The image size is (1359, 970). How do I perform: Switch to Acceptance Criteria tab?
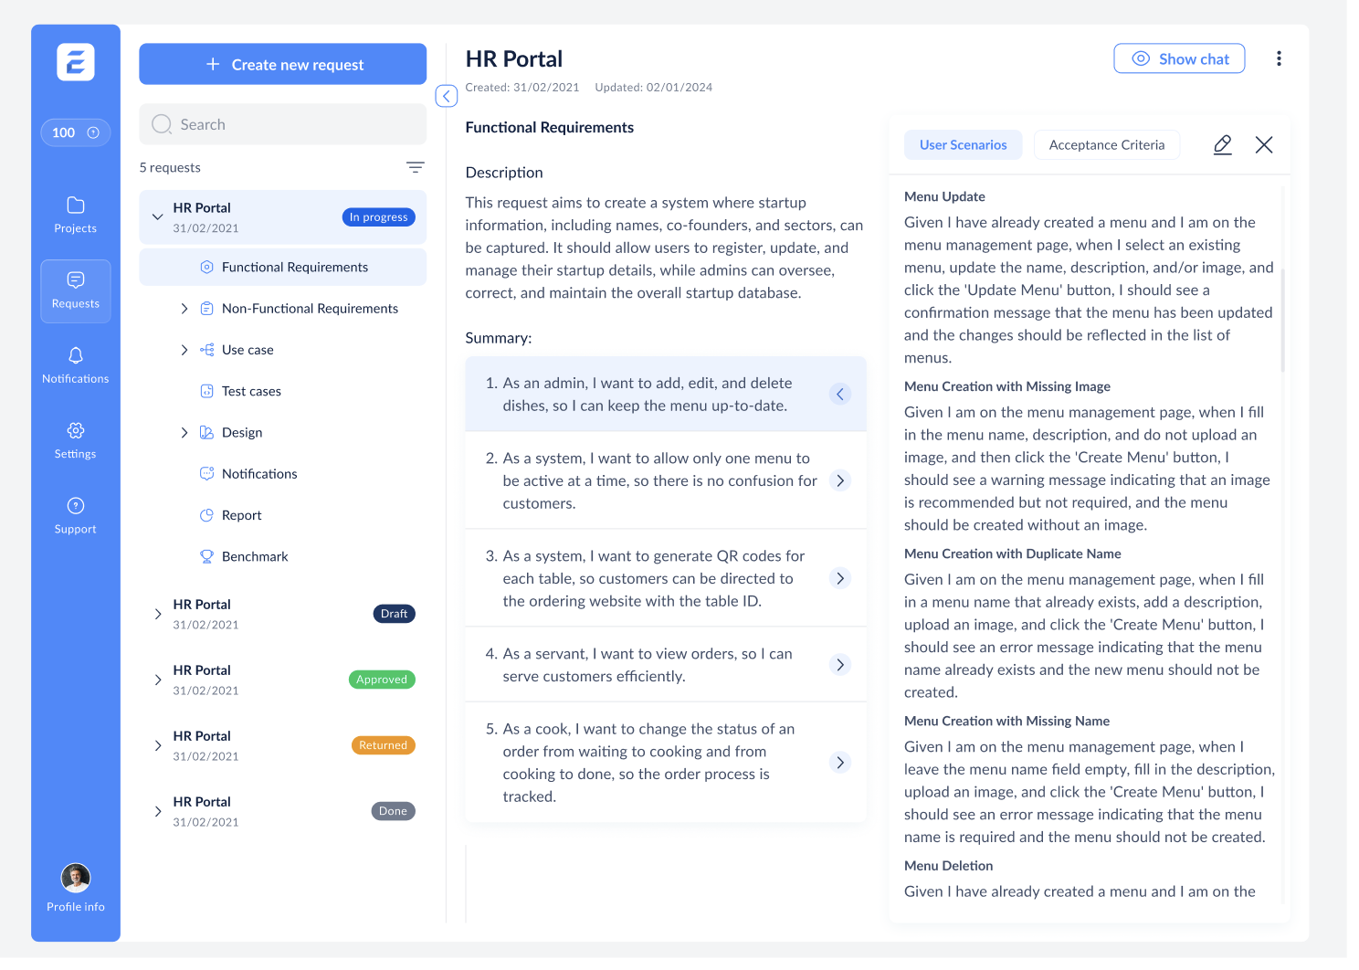pos(1107,145)
